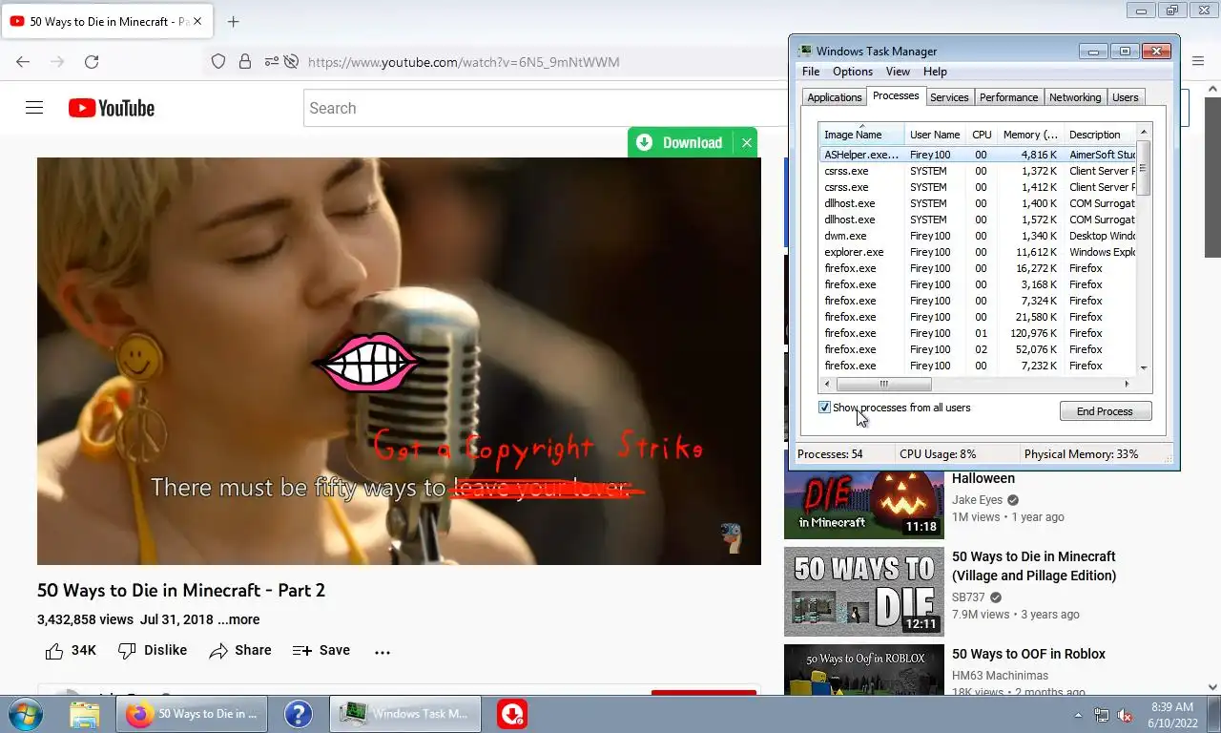Switch to the Services tab

949,97
